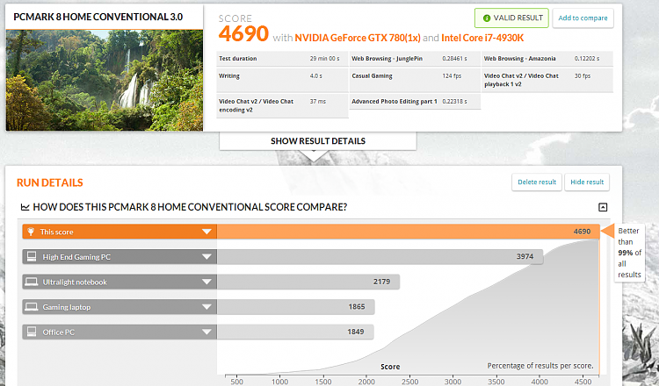Viewport: 659px width, 386px height.
Task: Click 'Advanced Photo Editing part 1' result
Action: (x=415, y=101)
